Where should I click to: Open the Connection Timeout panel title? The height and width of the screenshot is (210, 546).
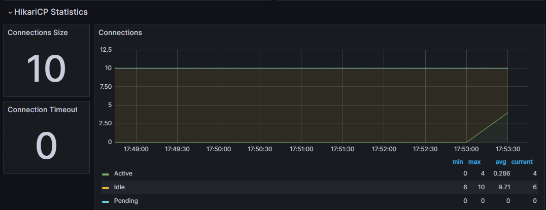pos(43,110)
